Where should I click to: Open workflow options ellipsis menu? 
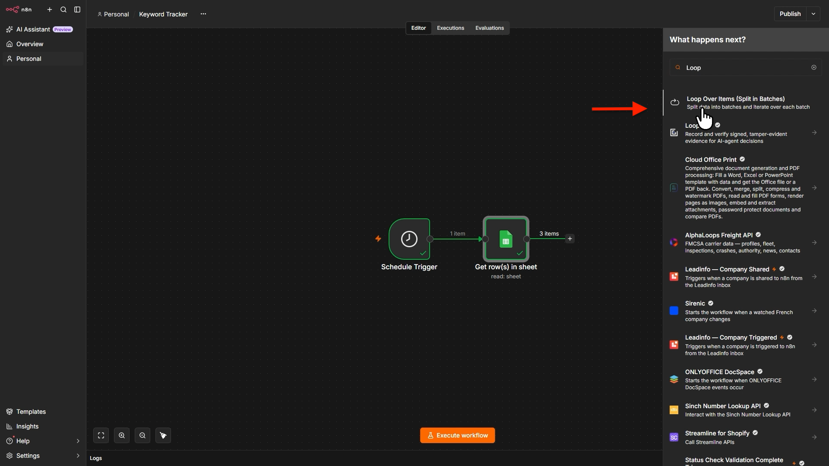(x=203, y=14)
